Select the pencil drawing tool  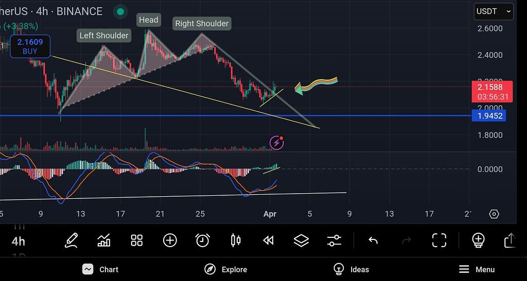[72, 240]
